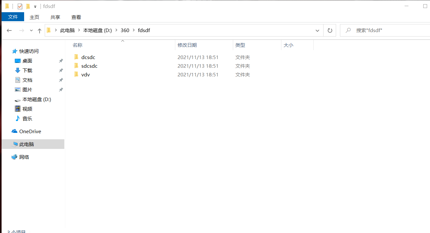Screen dimensions: 430x233
Task: Open 音乐 in the navigation pane
Action: tap(27, 118)
